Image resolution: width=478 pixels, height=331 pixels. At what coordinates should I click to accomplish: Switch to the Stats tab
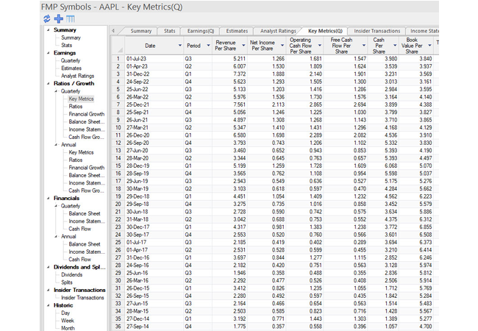(x=169, y=31)
